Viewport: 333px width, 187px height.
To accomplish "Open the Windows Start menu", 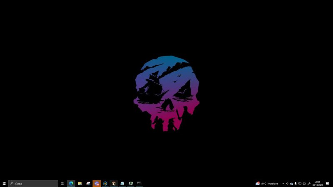I will click(4, 183).
